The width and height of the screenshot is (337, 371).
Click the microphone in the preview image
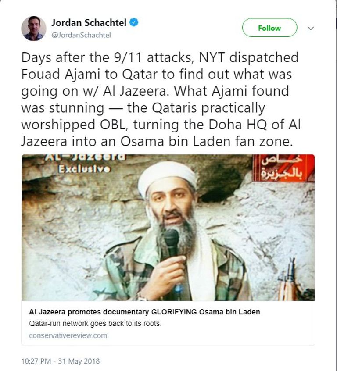point(172,242)
